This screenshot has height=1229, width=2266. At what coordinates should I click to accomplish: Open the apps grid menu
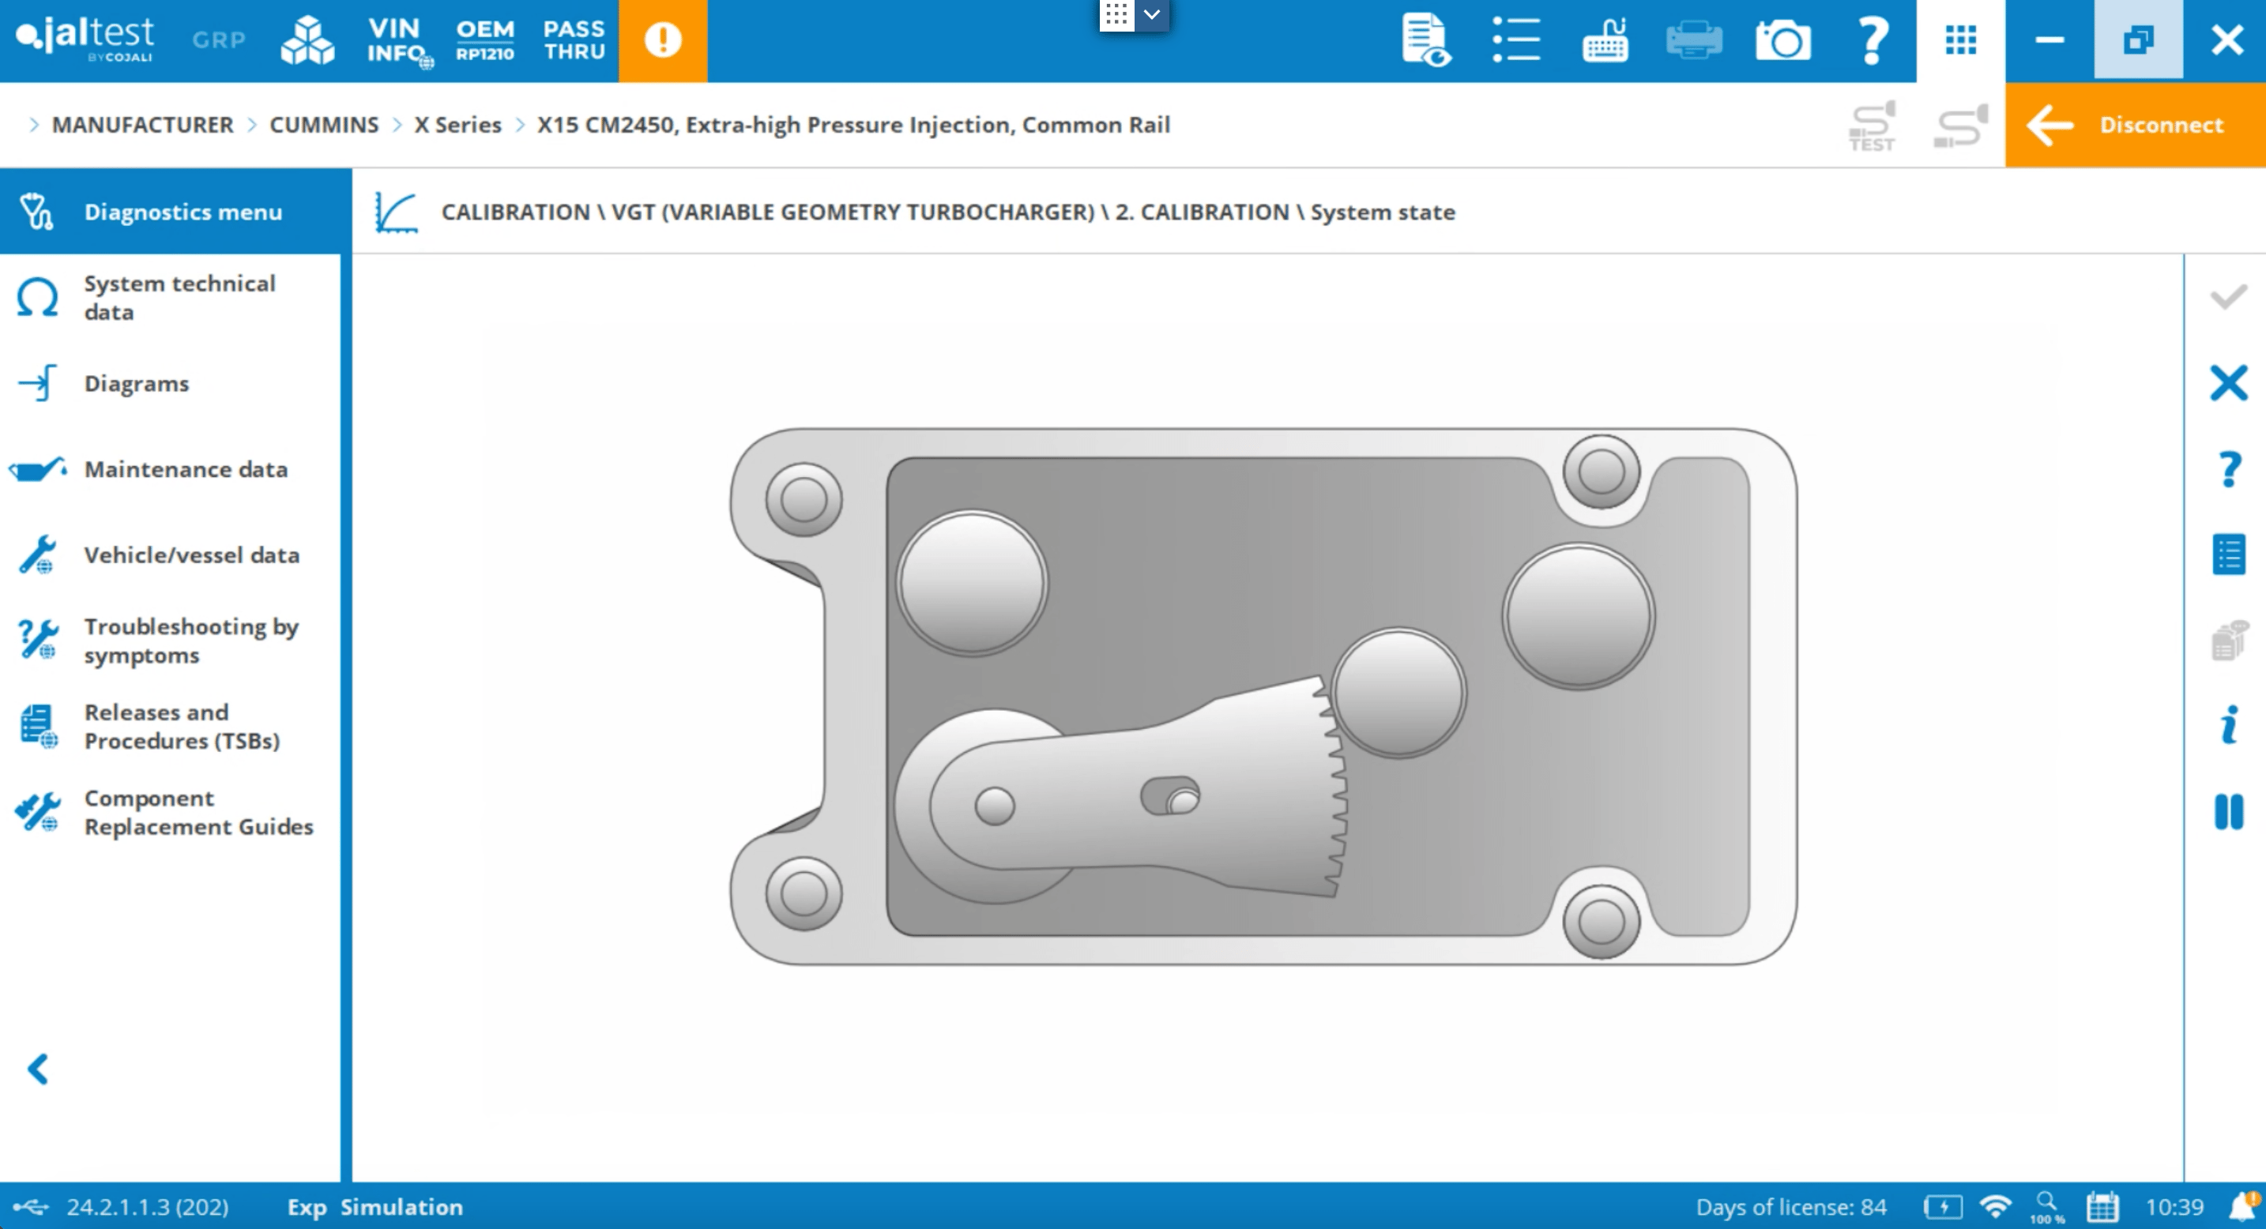1961,40
